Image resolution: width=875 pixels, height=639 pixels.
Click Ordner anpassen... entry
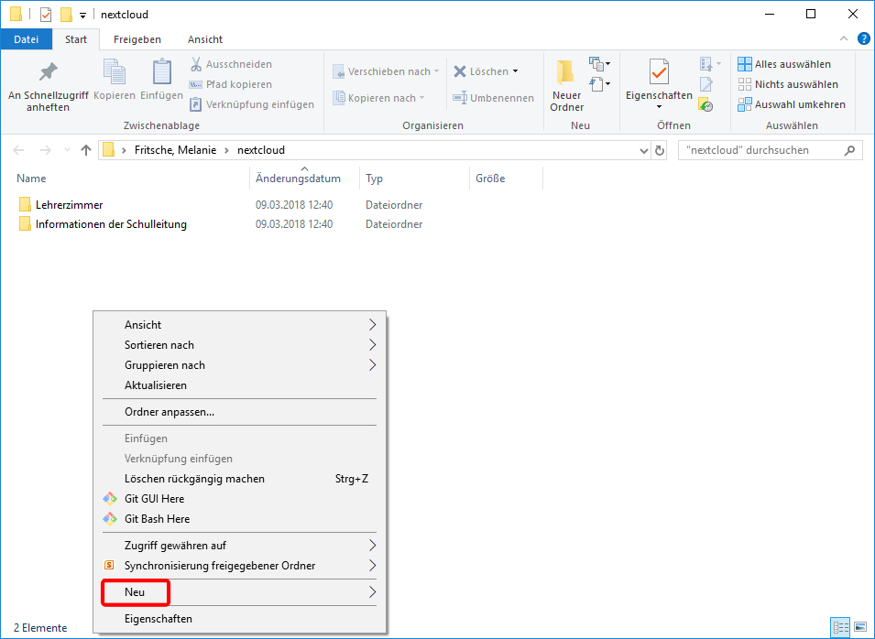pos(239,411)
